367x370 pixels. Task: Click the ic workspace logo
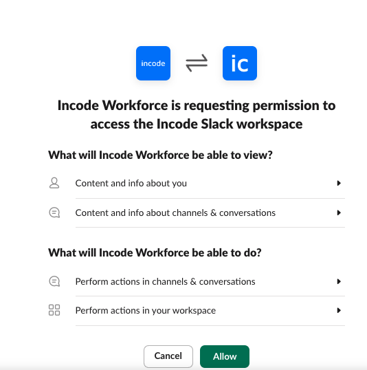(x=240, y=63)
